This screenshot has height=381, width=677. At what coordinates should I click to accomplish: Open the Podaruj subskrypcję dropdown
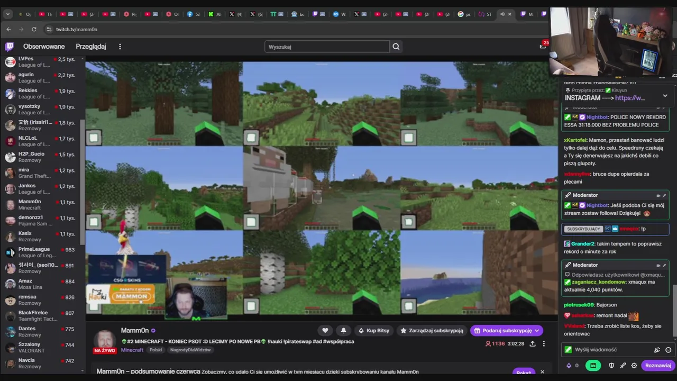coord(507,331)
